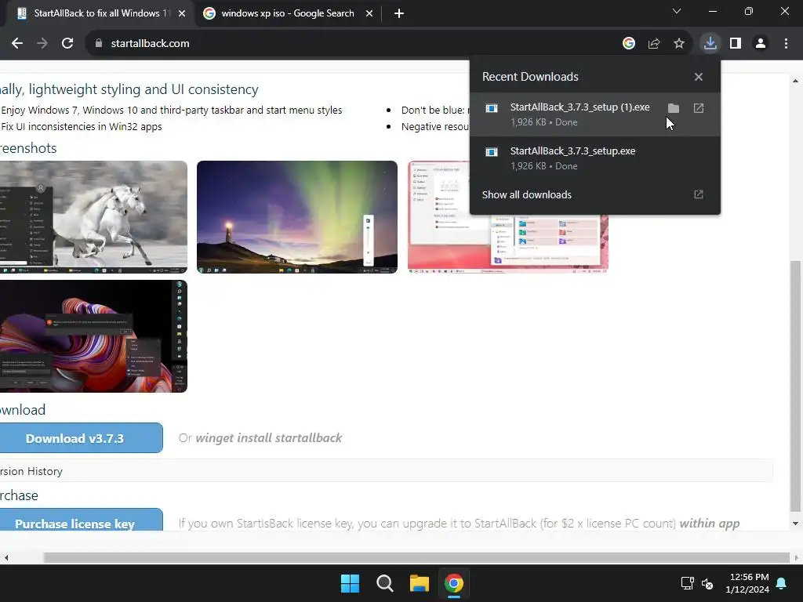803x602 pixels.
Task: Open StartAllBack_3.7.3_setup.exe download entry
Action: [x=594, y=158]
